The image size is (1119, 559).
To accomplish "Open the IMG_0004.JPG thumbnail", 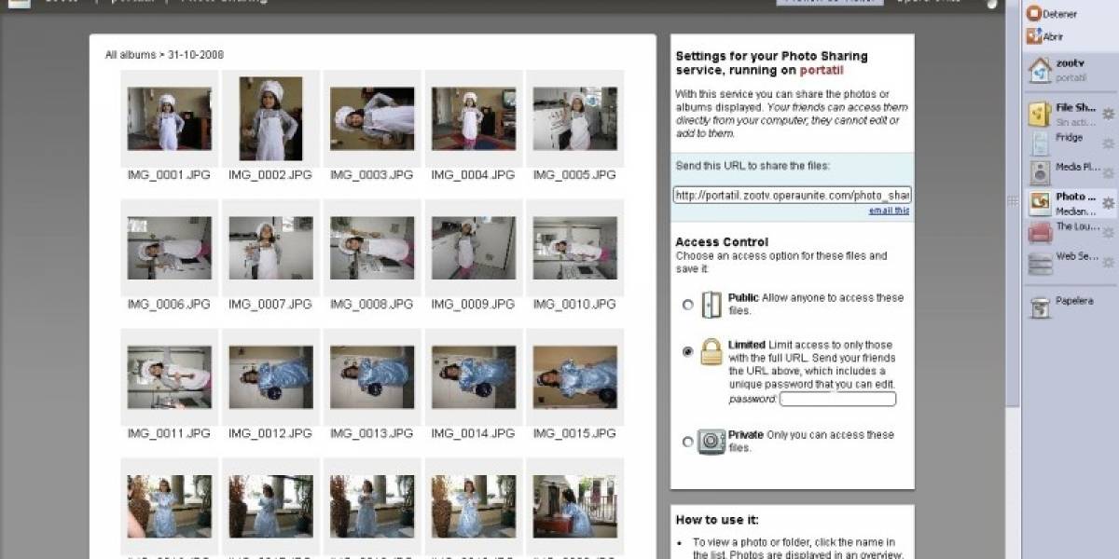I will coord(474,119).
